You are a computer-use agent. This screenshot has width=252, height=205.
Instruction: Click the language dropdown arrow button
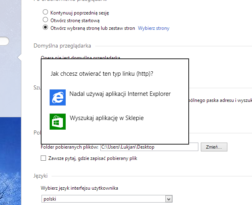(169, 199)
